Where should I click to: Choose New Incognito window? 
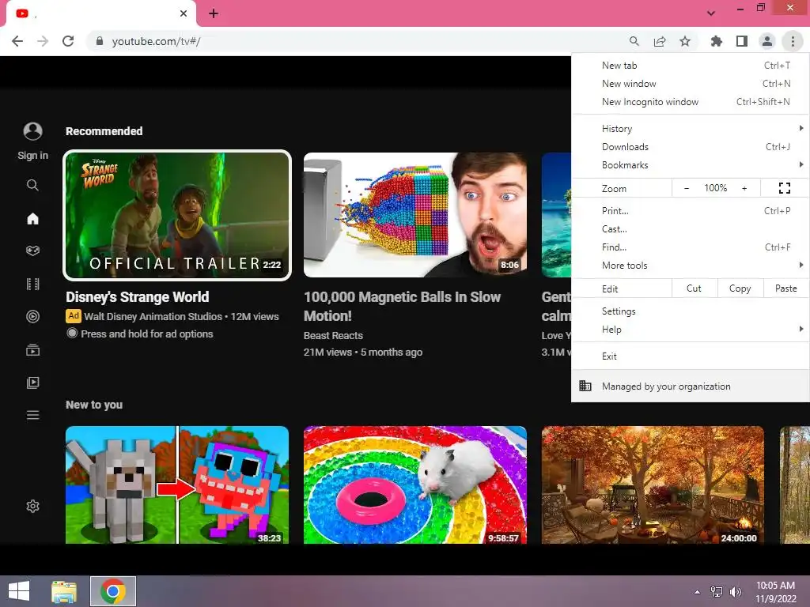coord(690,102)
